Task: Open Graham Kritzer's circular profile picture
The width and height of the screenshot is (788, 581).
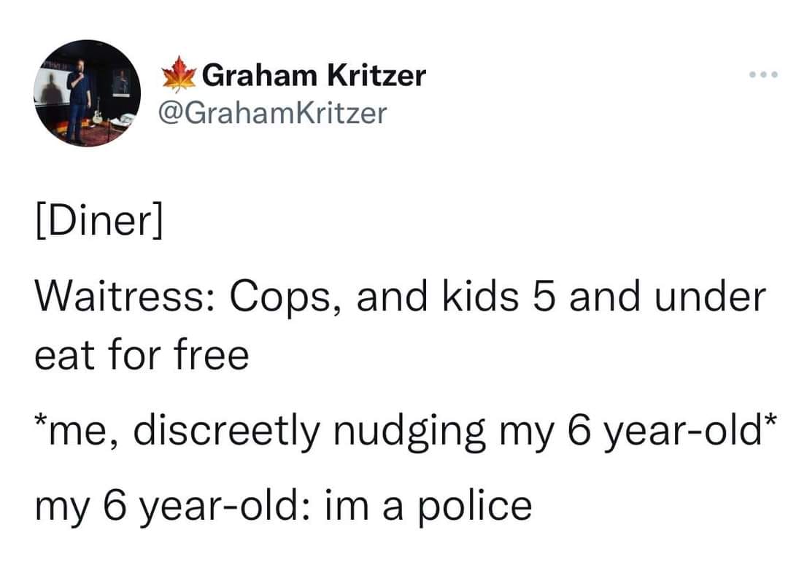Action: pos(88,93)
